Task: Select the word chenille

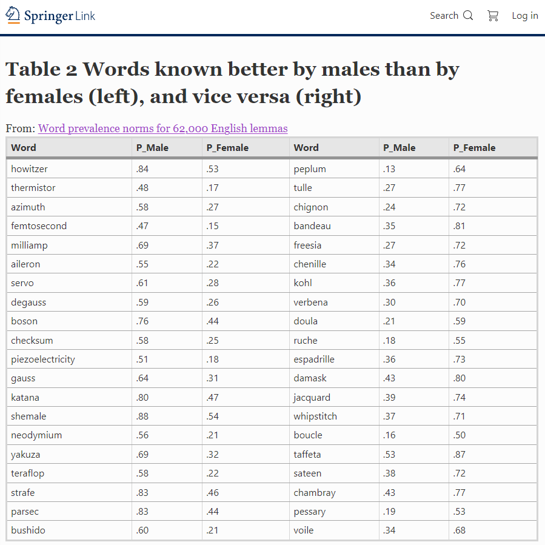Action: 310,264
